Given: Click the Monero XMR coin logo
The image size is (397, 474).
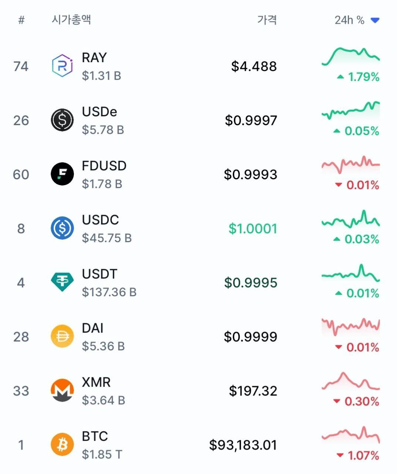Looking at the screenshot, I should click(x=62, y=390).
